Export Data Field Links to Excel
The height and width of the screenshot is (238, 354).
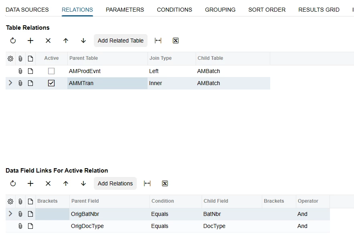point(165,183)
